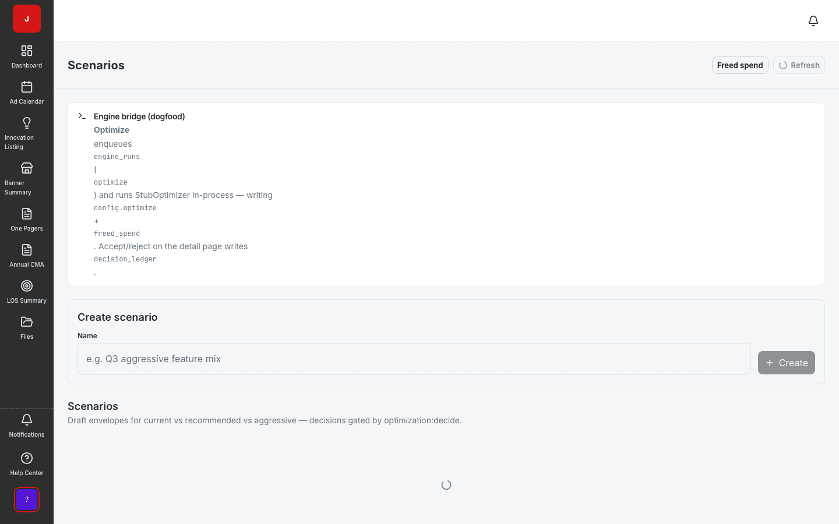The height and width of the screenshot is (524, 839).
Task: Click the engine_runs code text
Action: (x=117, y=157)
